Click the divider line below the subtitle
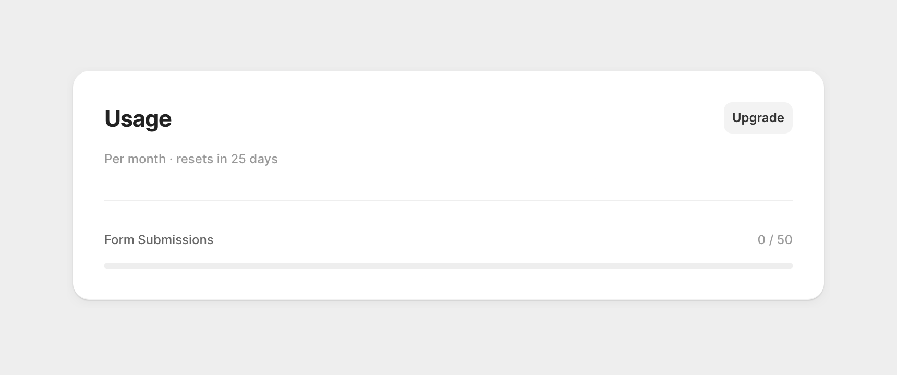This screenshot has width=897, height=375. coord(448,201)
